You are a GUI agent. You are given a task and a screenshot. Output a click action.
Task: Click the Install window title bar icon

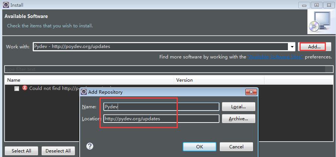(6, 5)
